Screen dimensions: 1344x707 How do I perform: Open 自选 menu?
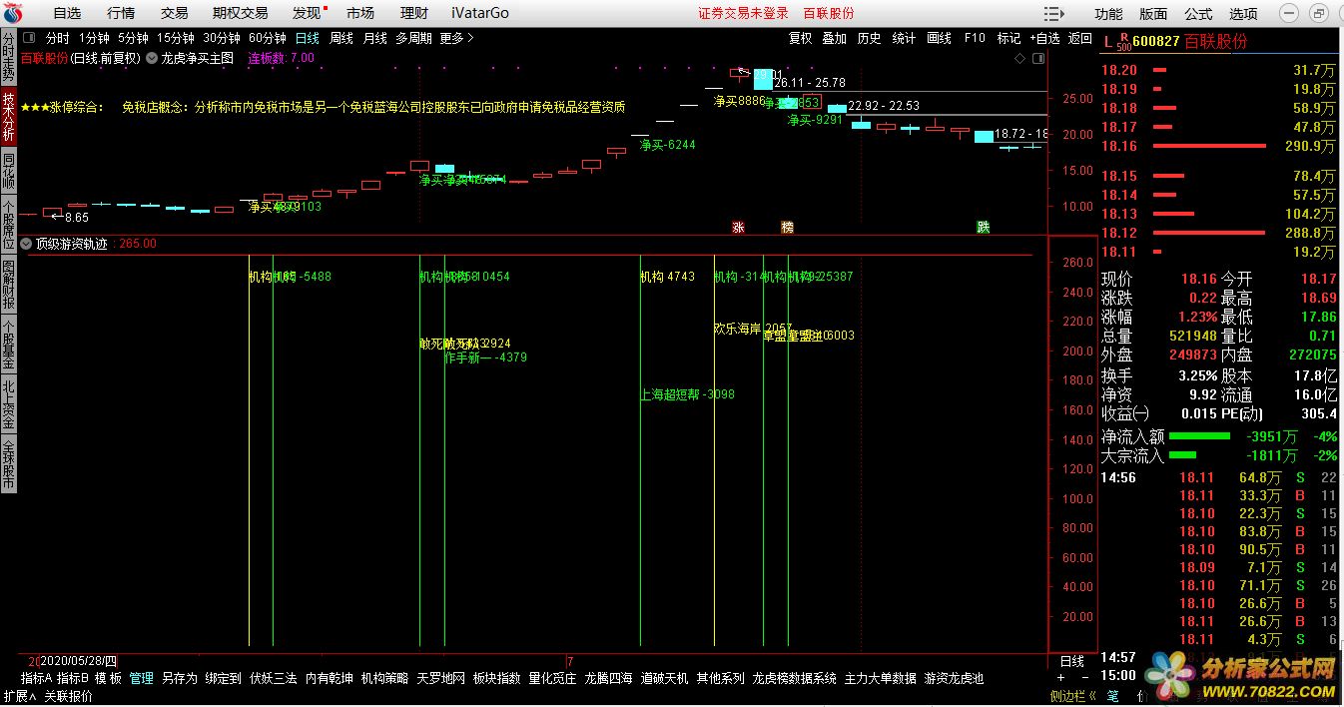(x=67, y=13)
